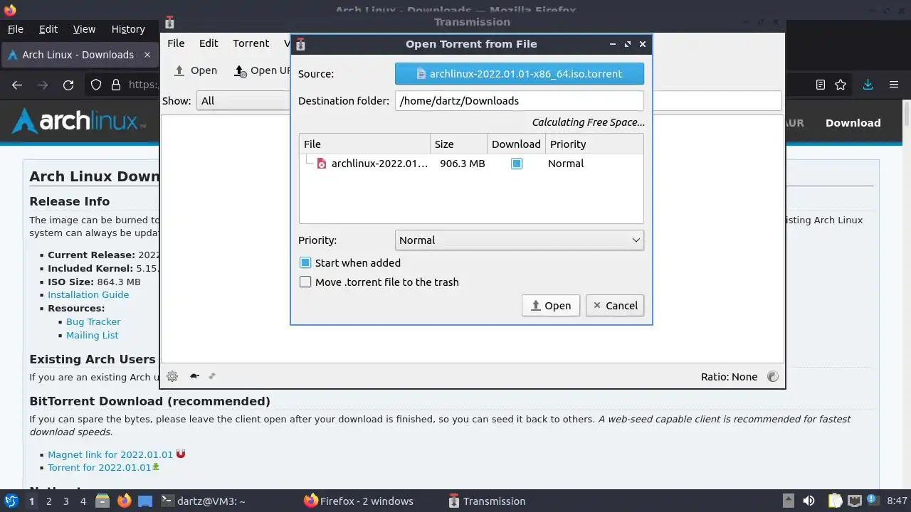
Task: Open the Show filter dropdown set to All
Action: click(x=243, y=101)
